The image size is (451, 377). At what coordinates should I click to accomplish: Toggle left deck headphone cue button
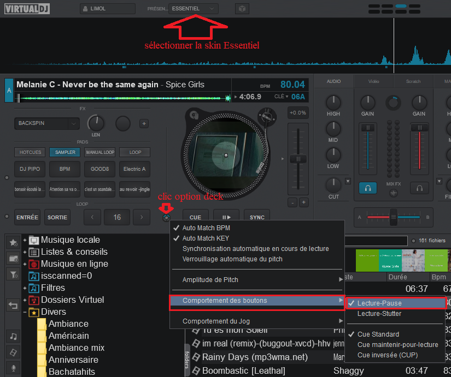pyautogui.click(x=368, y=188)
